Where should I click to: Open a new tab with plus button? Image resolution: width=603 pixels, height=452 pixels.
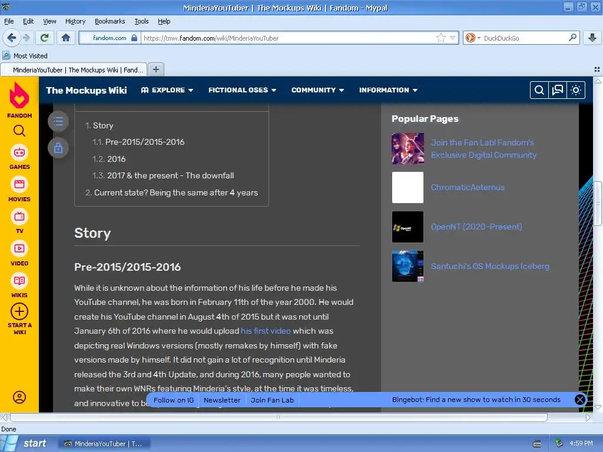click(155, 69)
